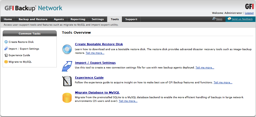The image size is (256, 117).
Task: Click the Send us feedback link
Action: tap(242, 19)
